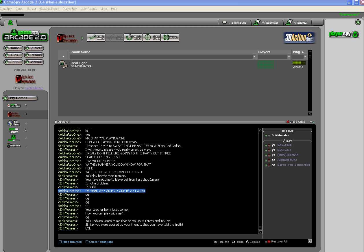Switch to maccslammer tab
This screenshot has height=252, width=364.
tap(267, 23)
